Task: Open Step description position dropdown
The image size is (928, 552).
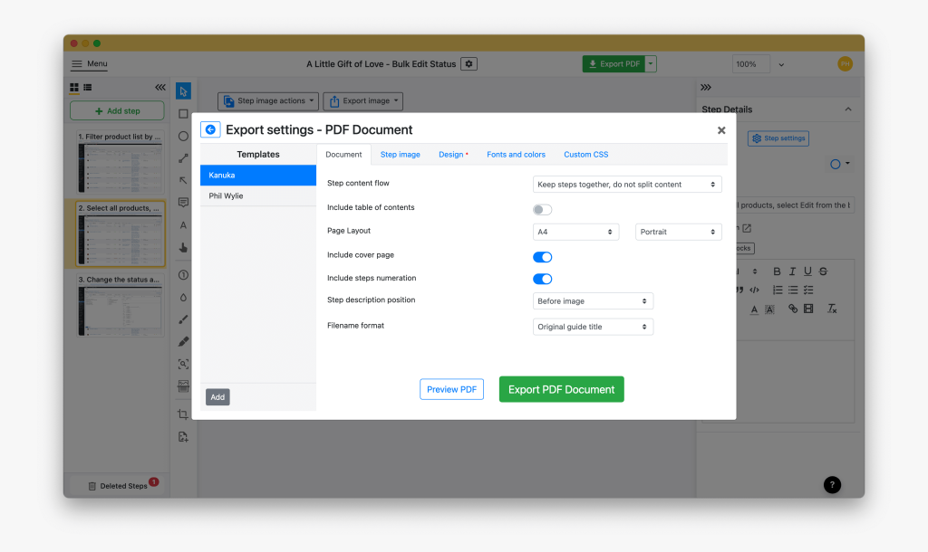Action: coord(593,300)
